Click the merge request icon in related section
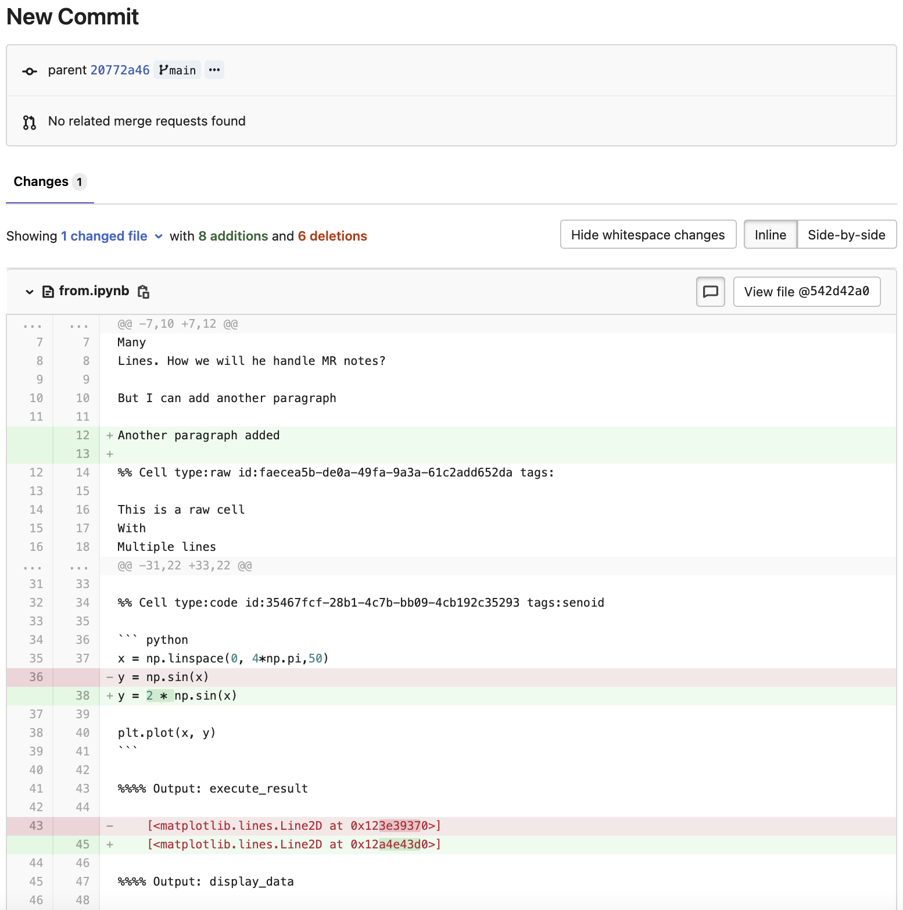This screenshot has width=903, height=910. (x=29, y=121)
